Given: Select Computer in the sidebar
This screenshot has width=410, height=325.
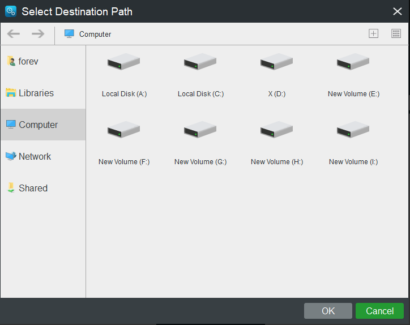Looking at the screenshot, I should pyautogui.click(x=43, y=125).
